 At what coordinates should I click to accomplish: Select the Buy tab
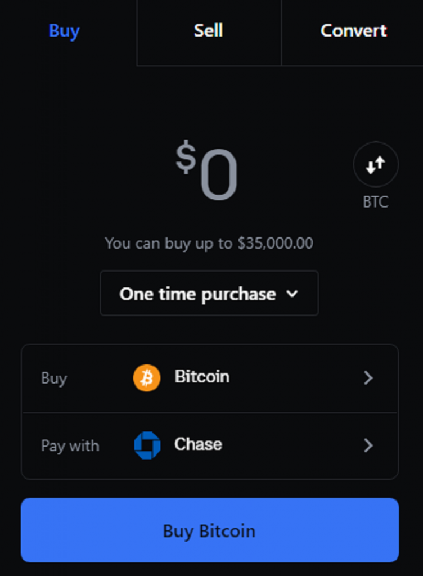pyautogui.click(x=64, y=30)
